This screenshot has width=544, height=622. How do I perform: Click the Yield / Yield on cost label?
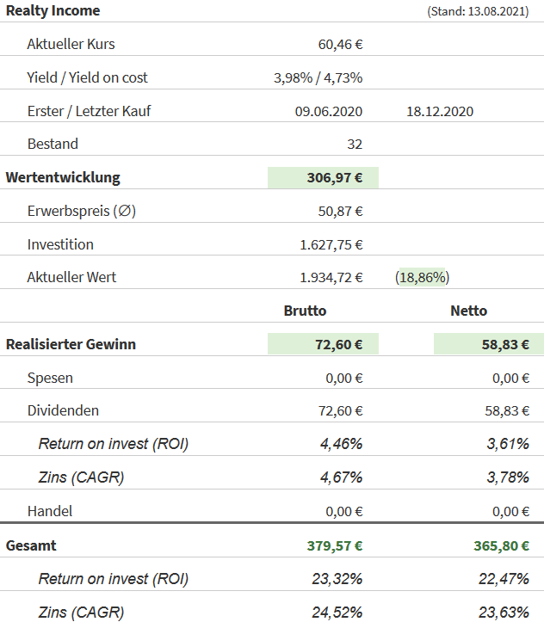87,77
